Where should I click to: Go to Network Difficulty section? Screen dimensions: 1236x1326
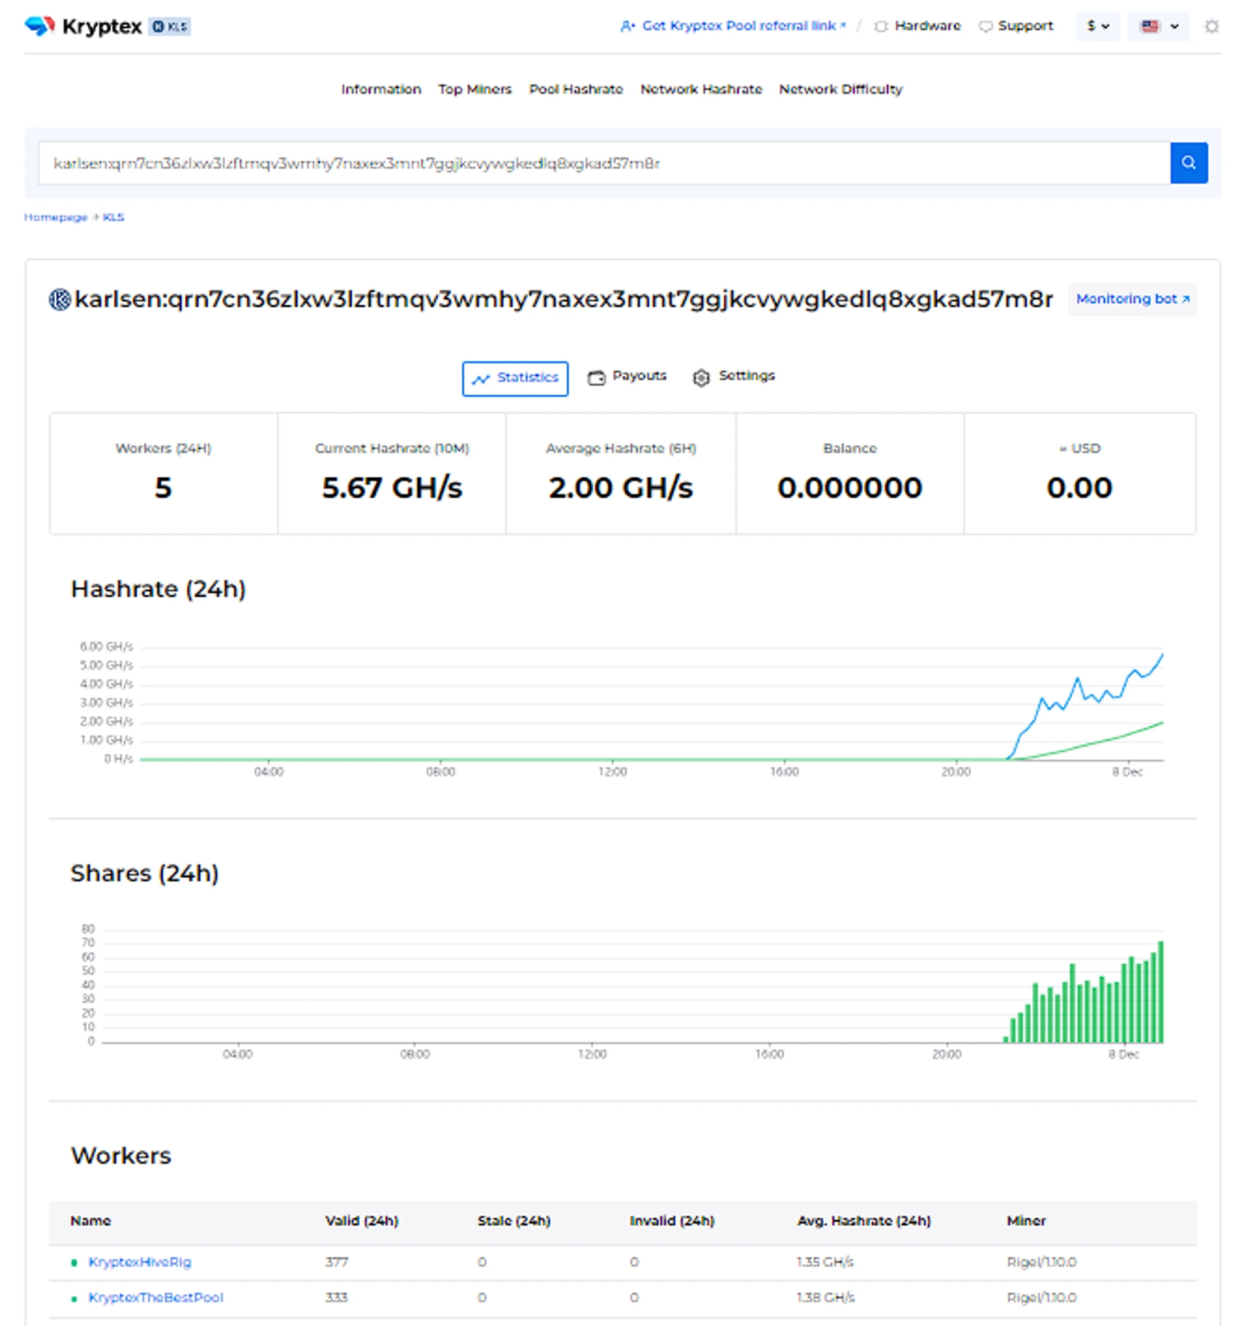click(840, 90)
